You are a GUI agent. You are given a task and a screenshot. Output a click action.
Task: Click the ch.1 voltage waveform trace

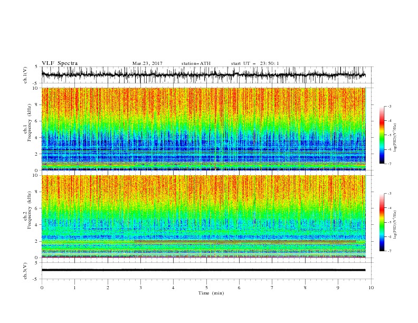pyautogui.click(x=203, y=75)
